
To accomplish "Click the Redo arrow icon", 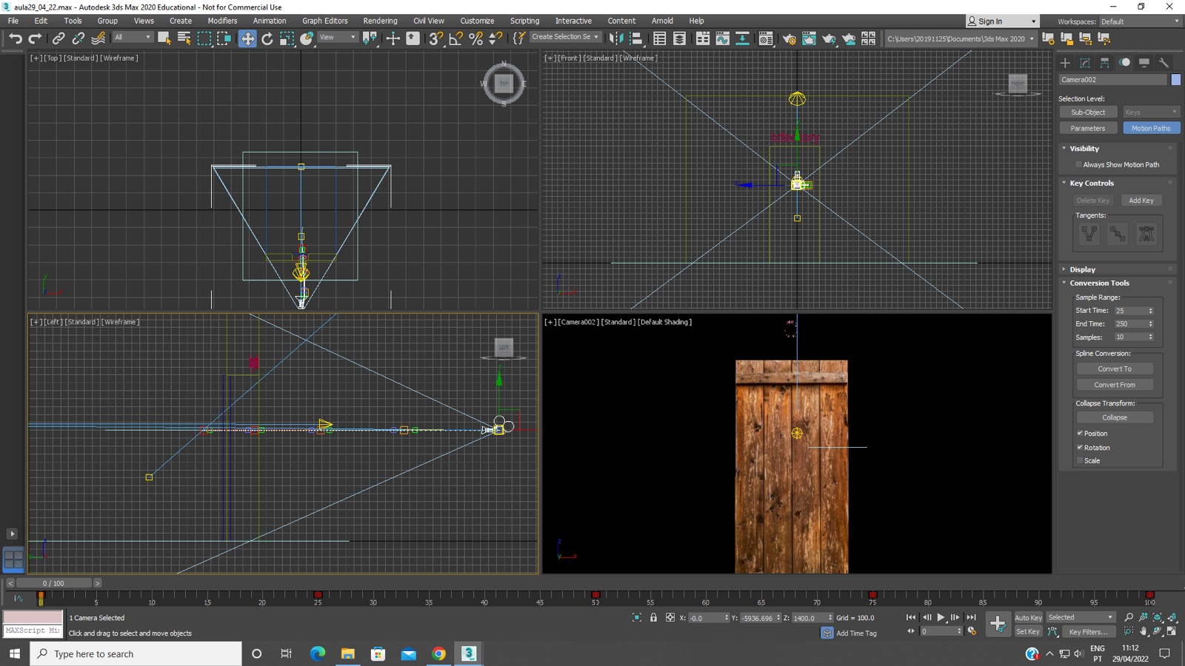I will pos(35,38).
